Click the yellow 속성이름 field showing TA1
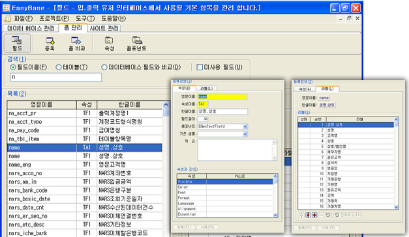 pyautogui.click(x=203, y=104)
